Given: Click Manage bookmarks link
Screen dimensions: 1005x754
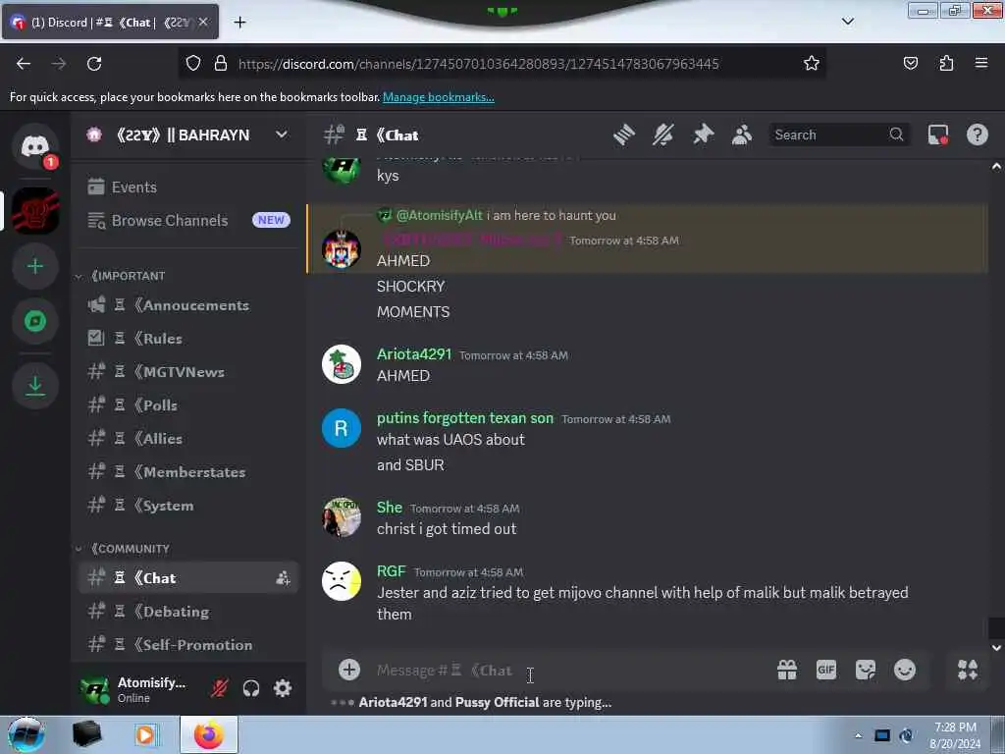Looking at the screenshot, I should tap(439, 97).
